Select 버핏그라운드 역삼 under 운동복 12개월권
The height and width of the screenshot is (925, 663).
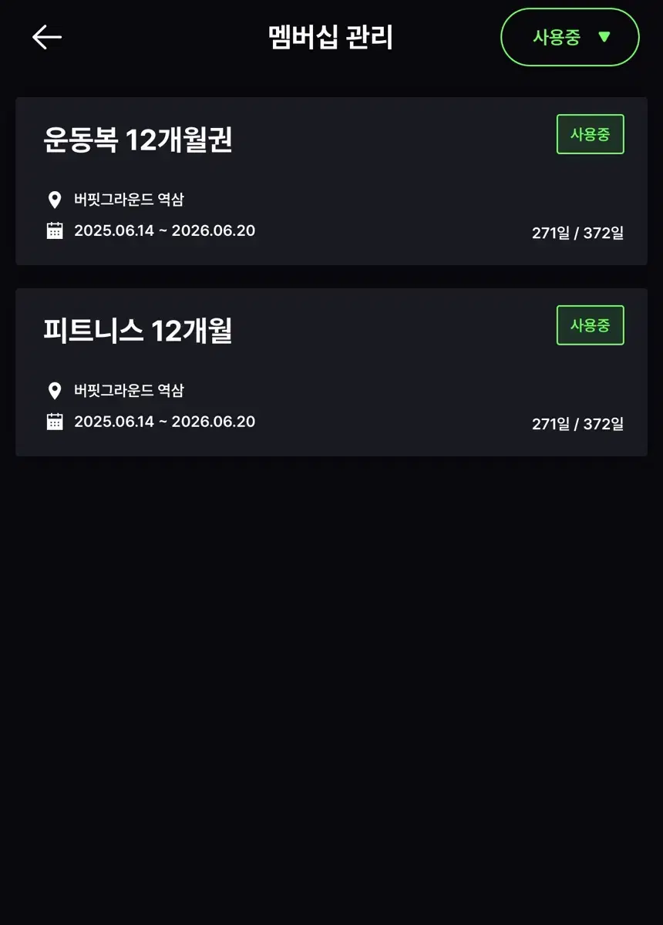(129, 200)
